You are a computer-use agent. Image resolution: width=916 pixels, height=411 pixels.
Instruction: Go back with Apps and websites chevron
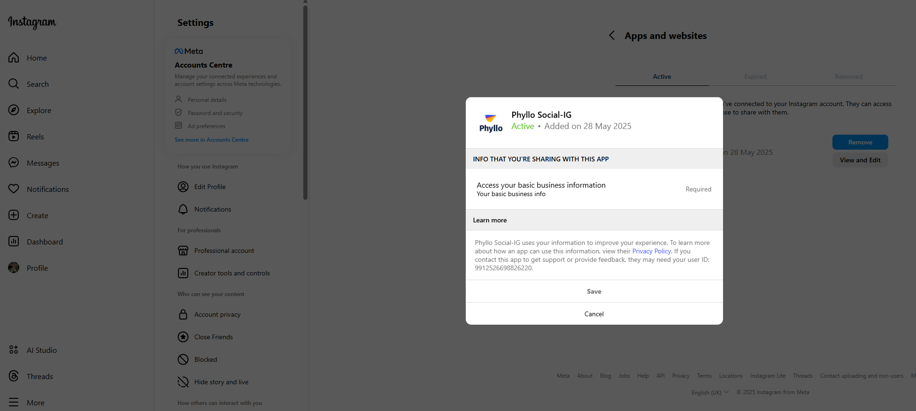coord(612,35)
